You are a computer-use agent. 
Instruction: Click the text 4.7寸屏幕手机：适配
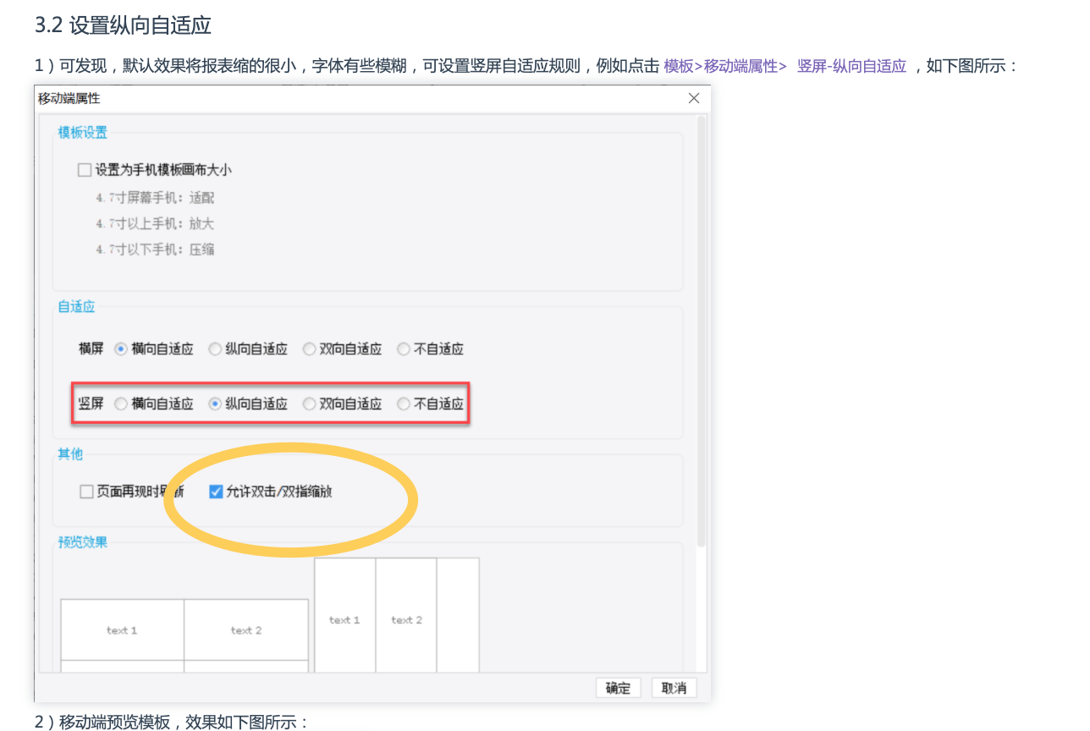pos(155,198)
